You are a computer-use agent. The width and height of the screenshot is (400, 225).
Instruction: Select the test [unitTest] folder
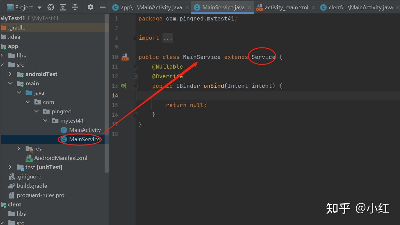44,167
